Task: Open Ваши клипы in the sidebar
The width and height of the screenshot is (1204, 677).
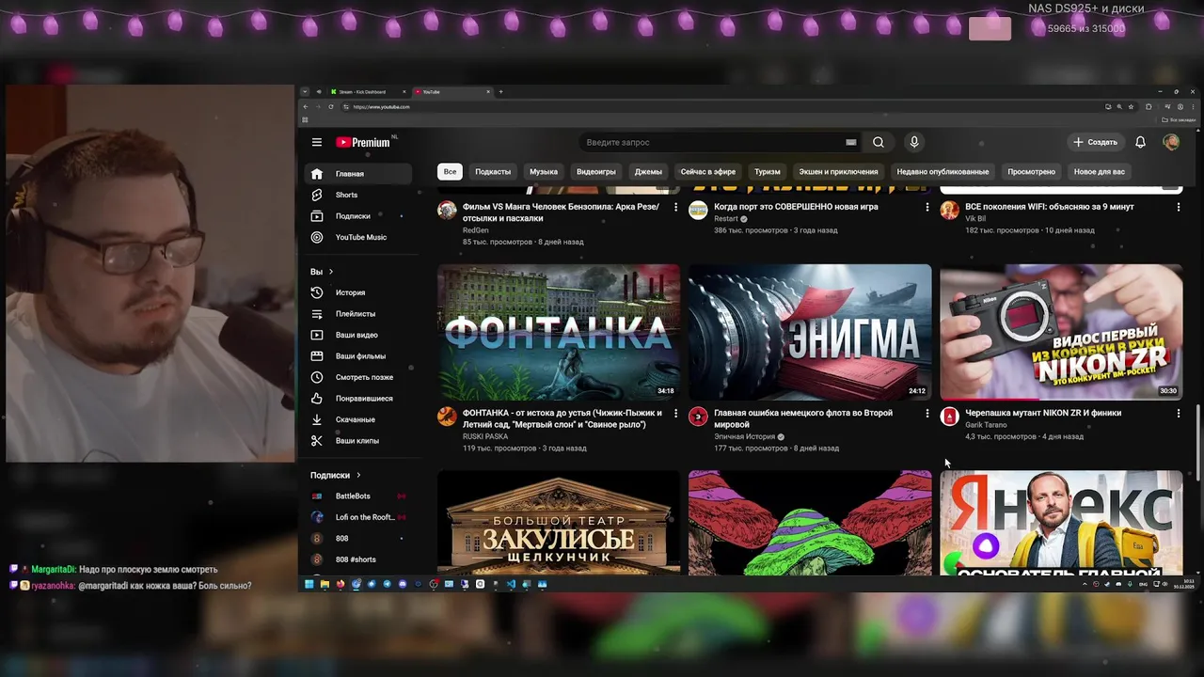Action: coord(358,441)
